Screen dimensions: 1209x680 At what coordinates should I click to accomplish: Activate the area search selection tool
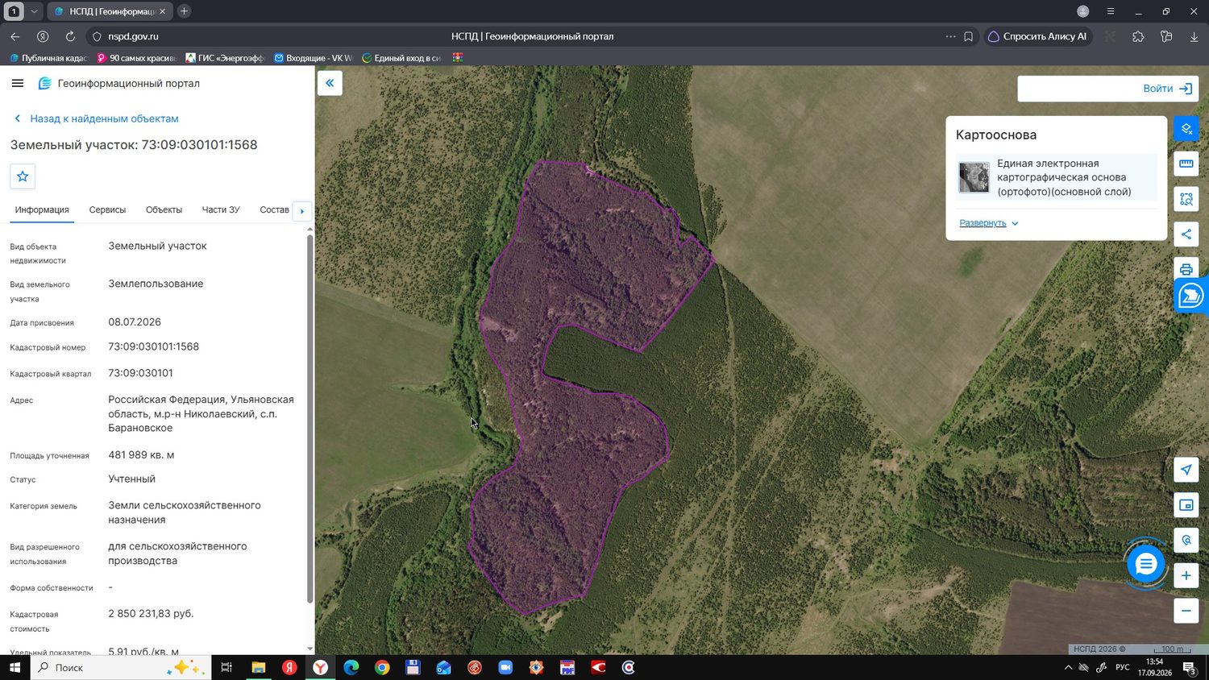(x=1186, y=199)
